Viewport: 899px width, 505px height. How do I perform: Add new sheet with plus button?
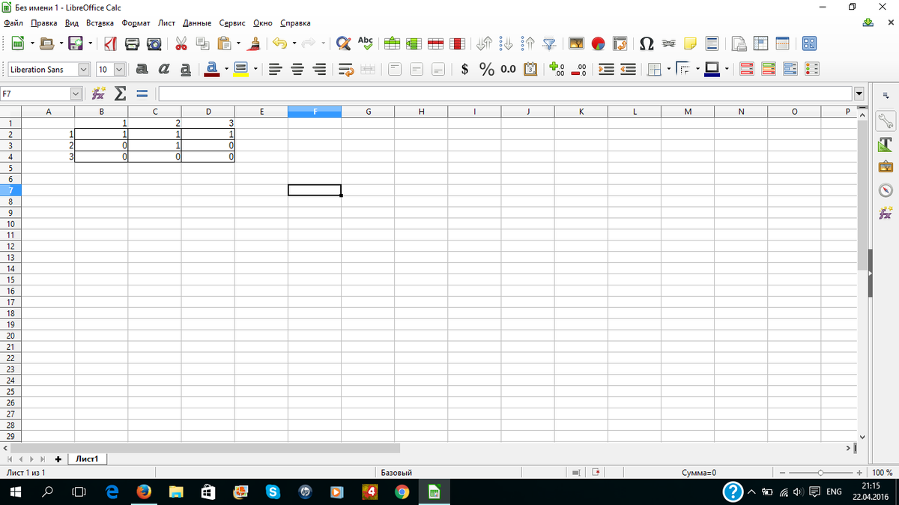(58, 459)
